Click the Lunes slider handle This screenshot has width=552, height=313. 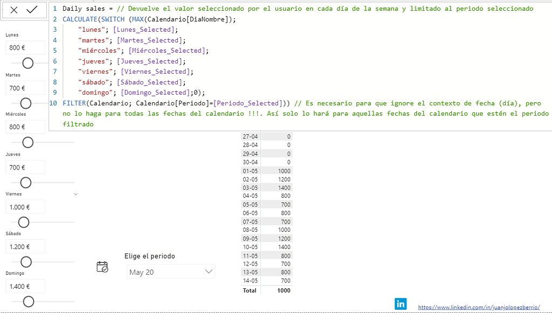(x=27, y=63)
